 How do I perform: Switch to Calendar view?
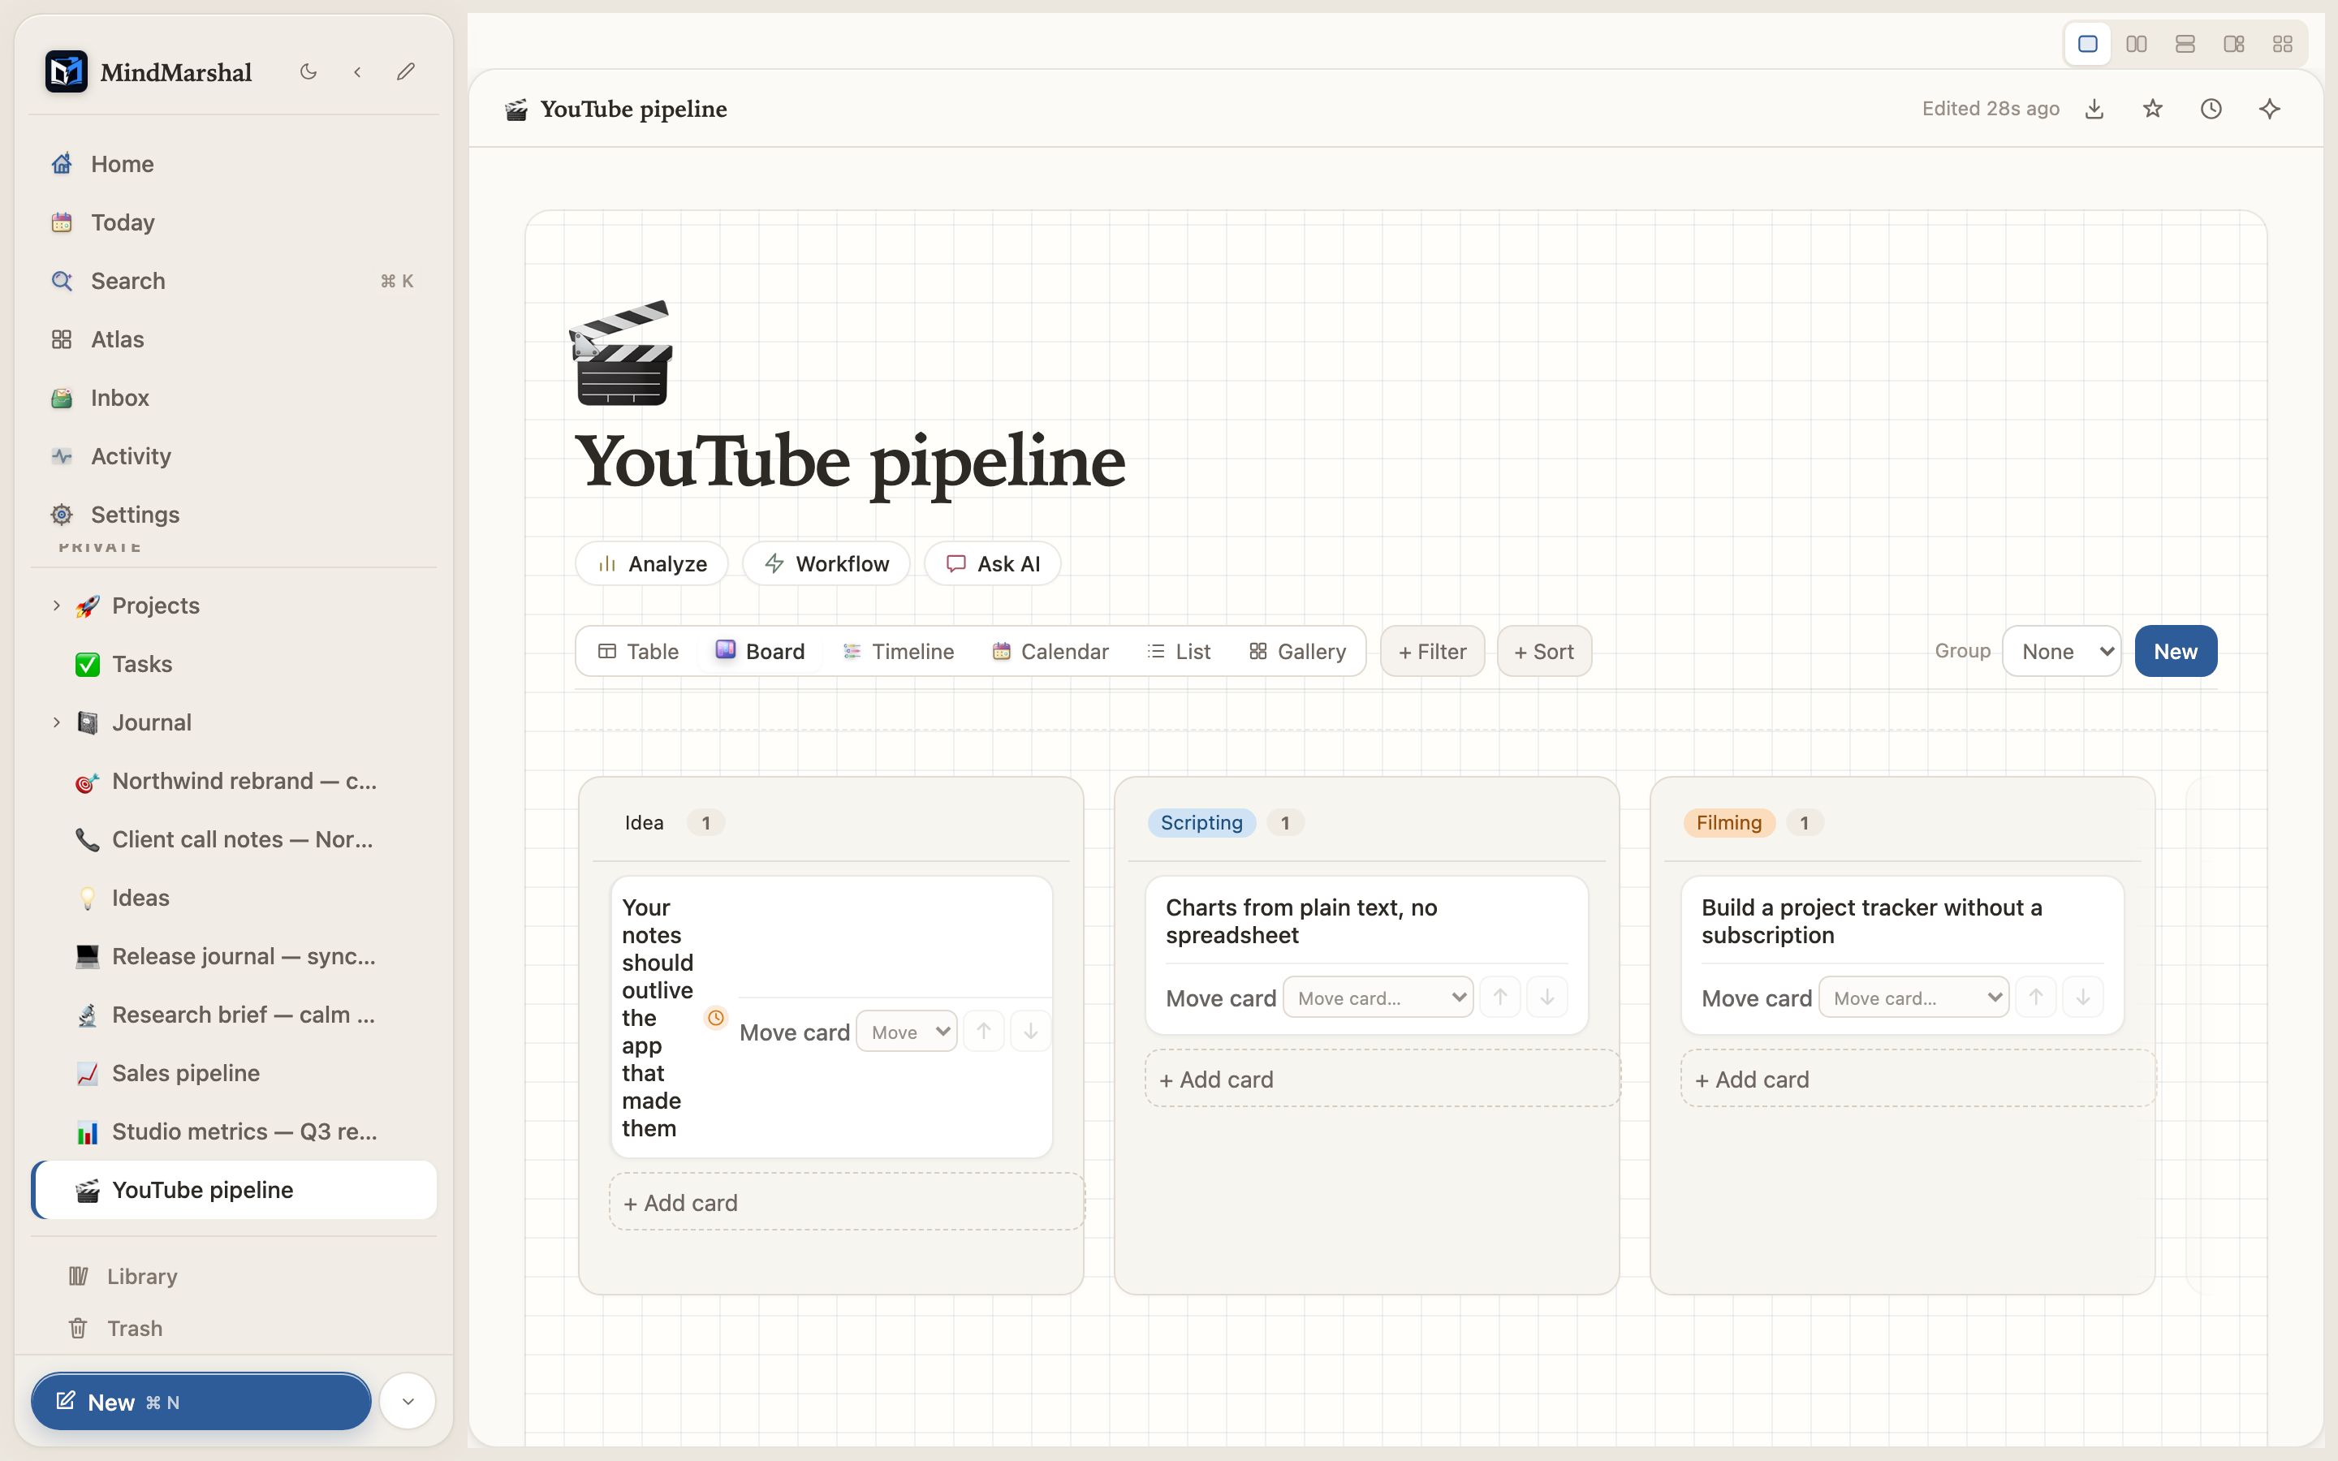(x=1051, y=653)
